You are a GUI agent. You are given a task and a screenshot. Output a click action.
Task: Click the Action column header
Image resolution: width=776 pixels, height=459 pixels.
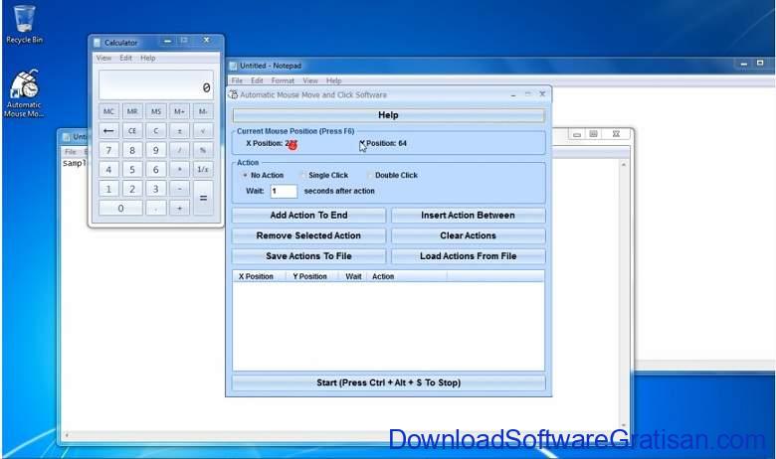(406, 276)
